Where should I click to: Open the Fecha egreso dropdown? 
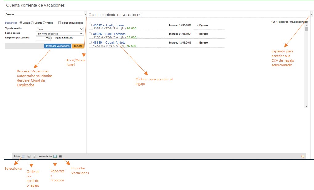[x=60, y=33]
